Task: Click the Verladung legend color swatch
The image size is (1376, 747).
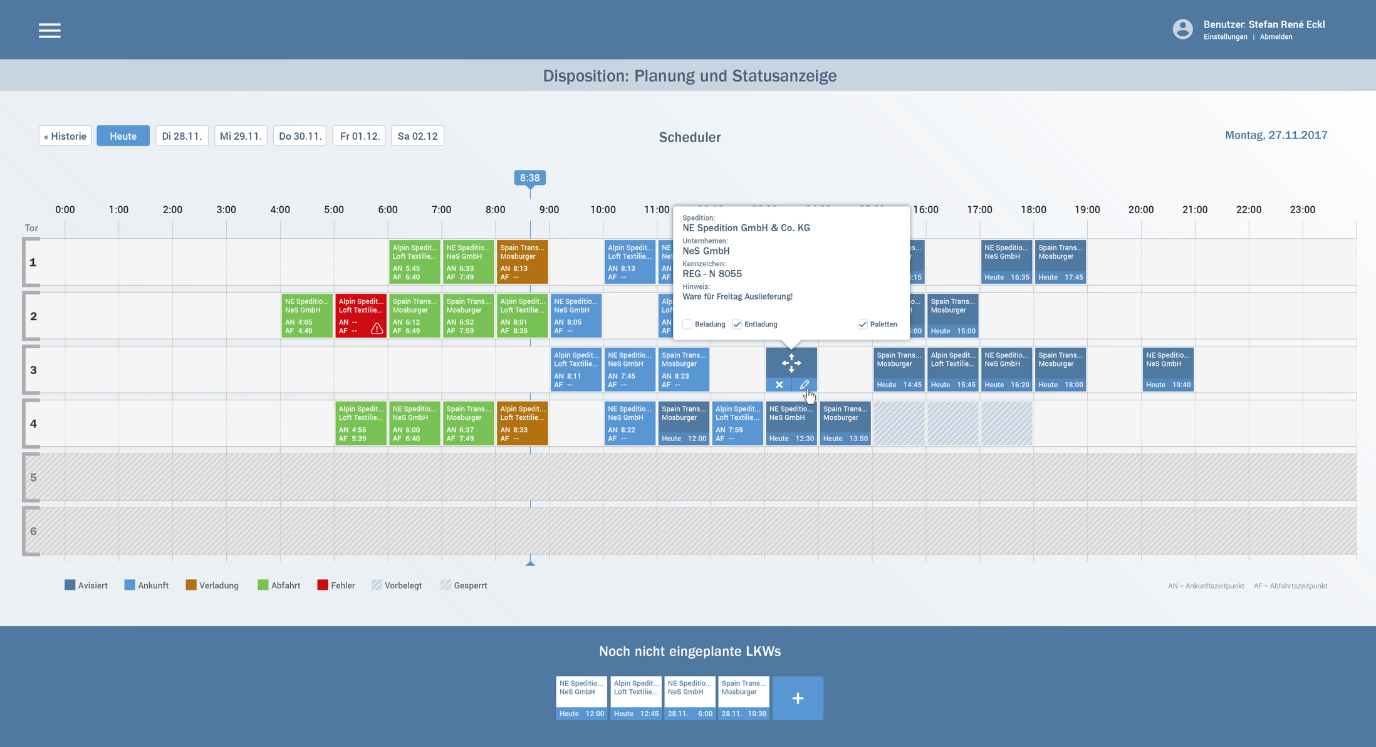Action: tap(191, 585)
